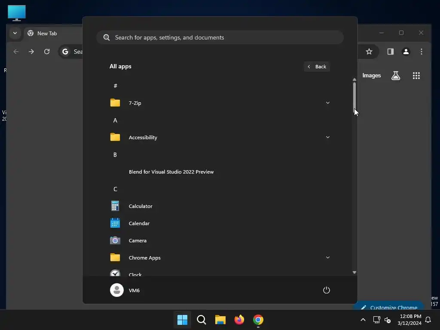Click the network tray icon
Viewport: 440px width, 330px height.
(376, 320)
